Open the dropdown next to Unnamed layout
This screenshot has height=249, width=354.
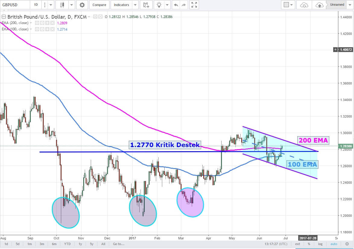[350, 5]
